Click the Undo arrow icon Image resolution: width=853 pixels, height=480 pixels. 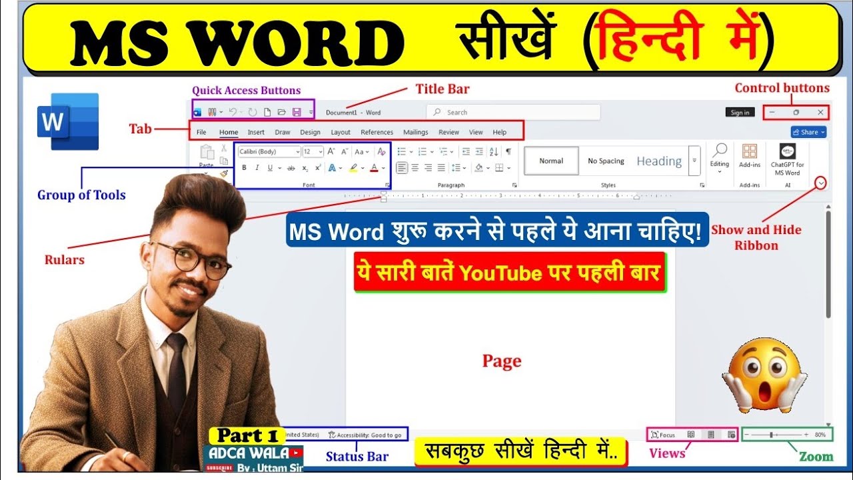click(233, 112)
